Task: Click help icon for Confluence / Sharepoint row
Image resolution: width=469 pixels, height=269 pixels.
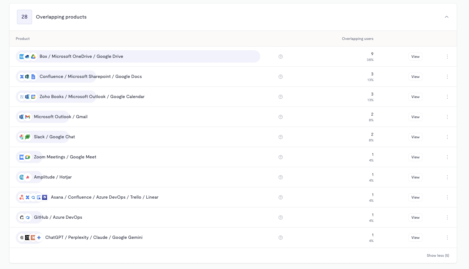Action: click(281, 77)
